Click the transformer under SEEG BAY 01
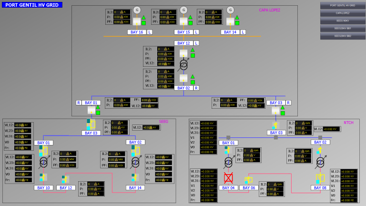366x206 pixels. coord(43,162)
